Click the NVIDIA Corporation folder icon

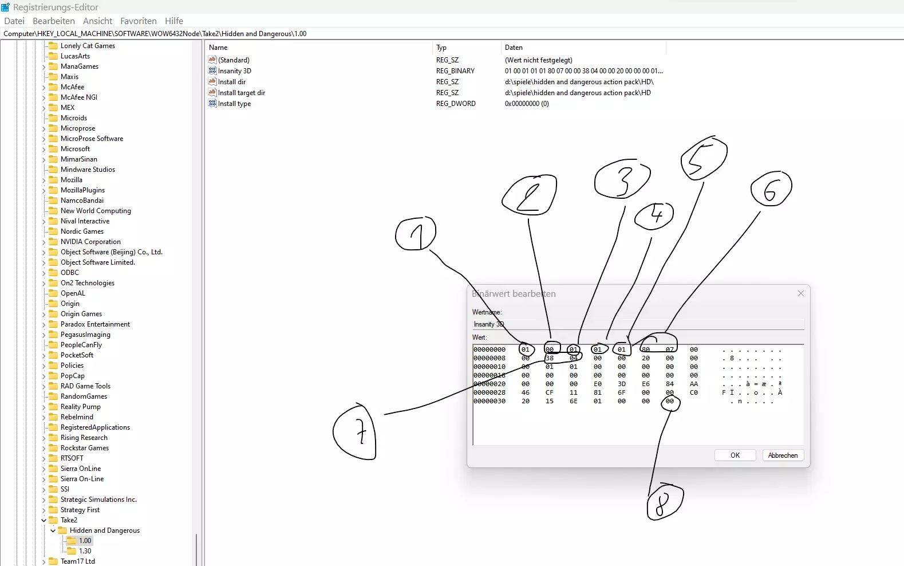click(53, 241)
